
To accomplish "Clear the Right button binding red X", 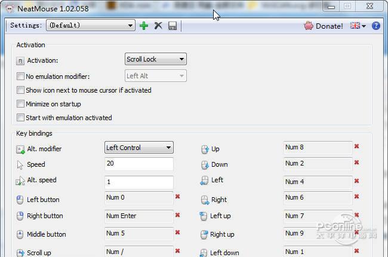I will click(x=177, y=215).
